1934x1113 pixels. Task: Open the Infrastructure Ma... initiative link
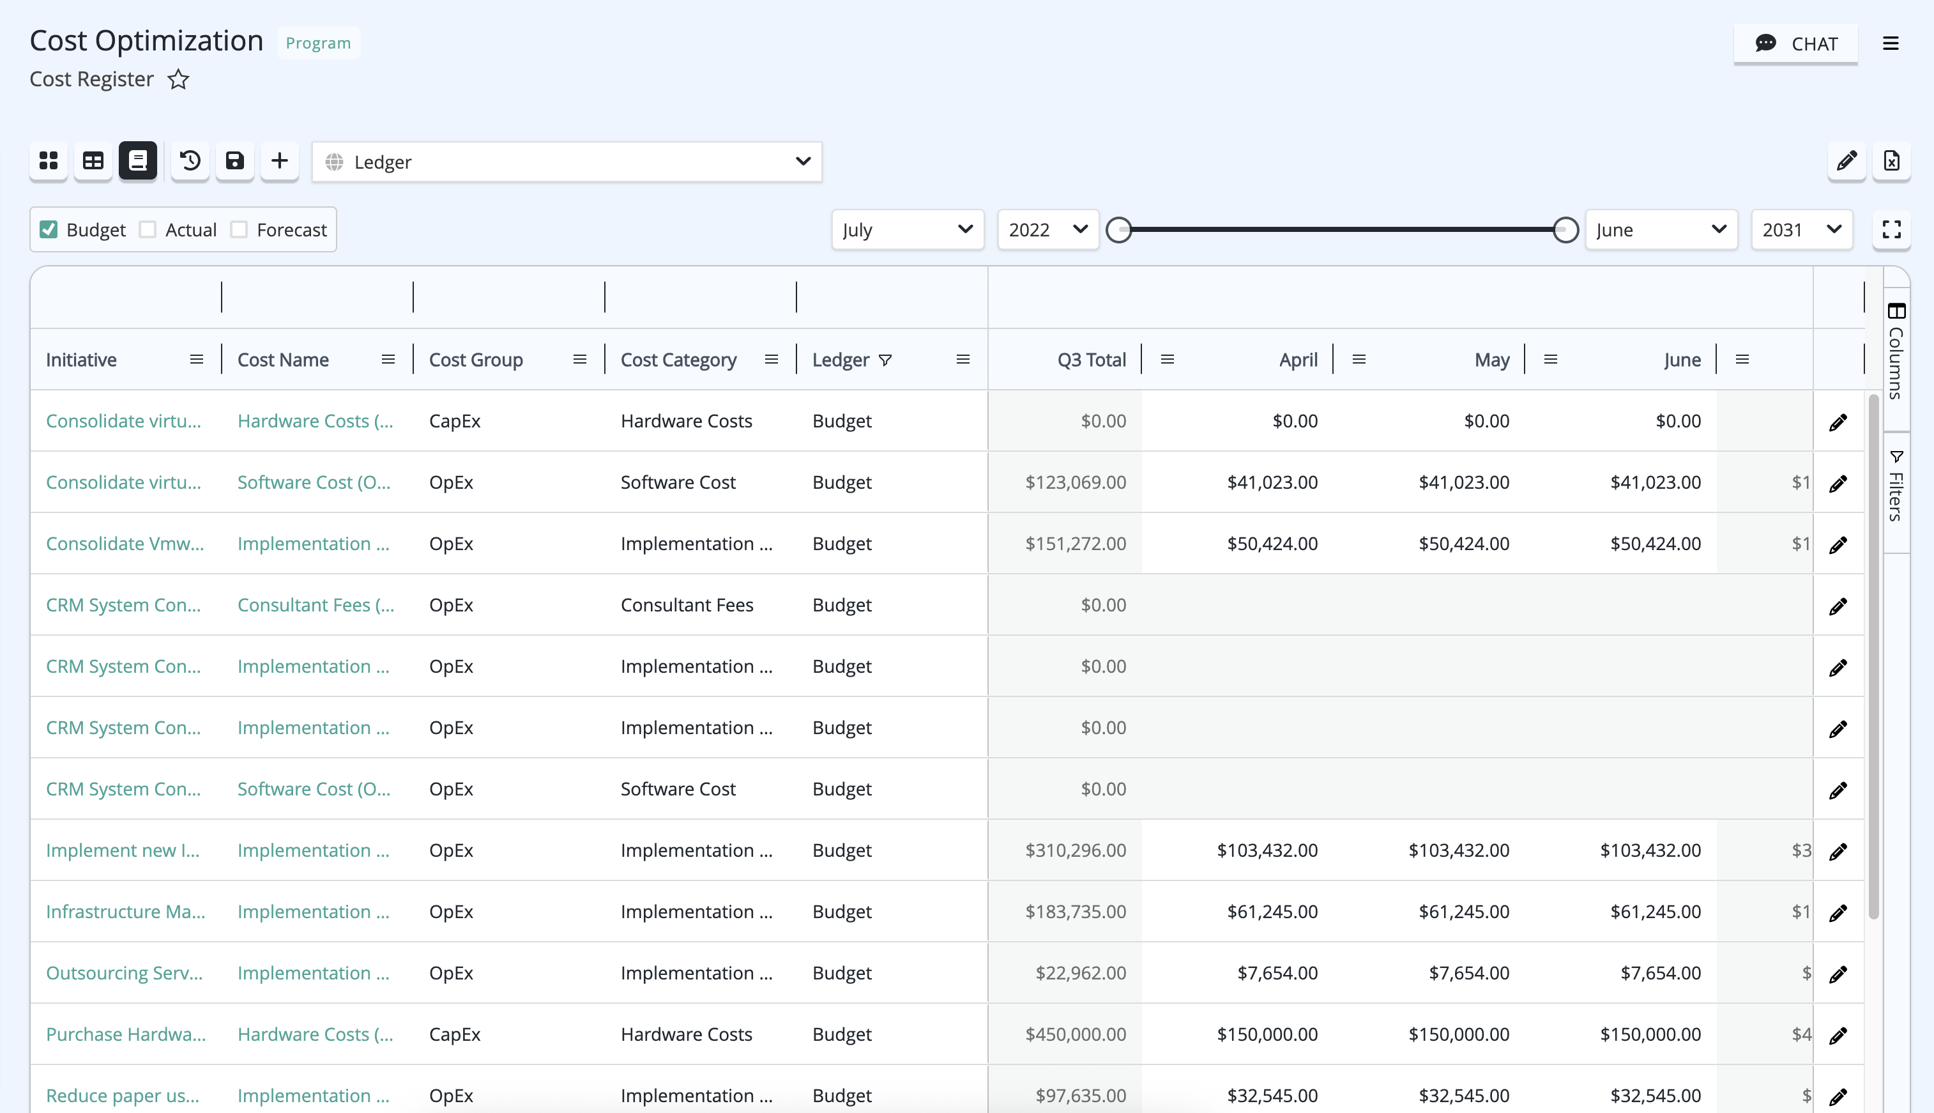125,911
